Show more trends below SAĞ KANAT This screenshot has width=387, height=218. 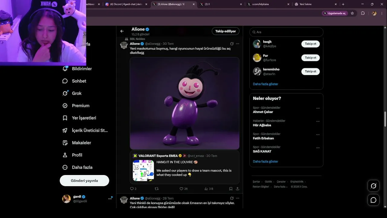coord(265,161)
